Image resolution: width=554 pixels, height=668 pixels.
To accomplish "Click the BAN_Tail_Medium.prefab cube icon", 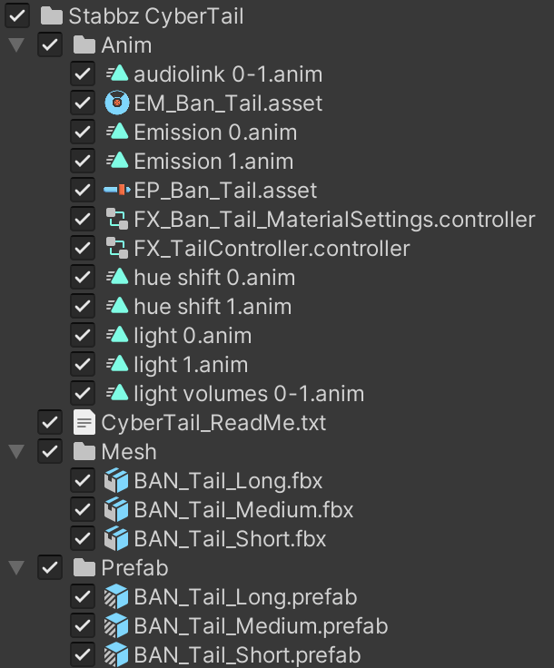I will coord(117,626).
